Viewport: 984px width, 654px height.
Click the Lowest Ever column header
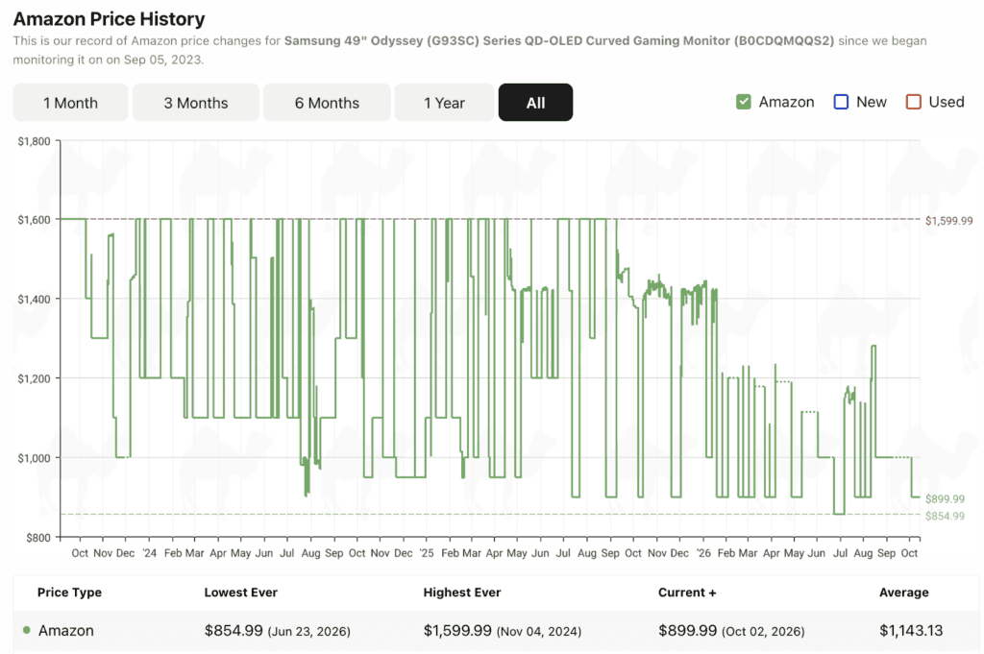(241, 593)
